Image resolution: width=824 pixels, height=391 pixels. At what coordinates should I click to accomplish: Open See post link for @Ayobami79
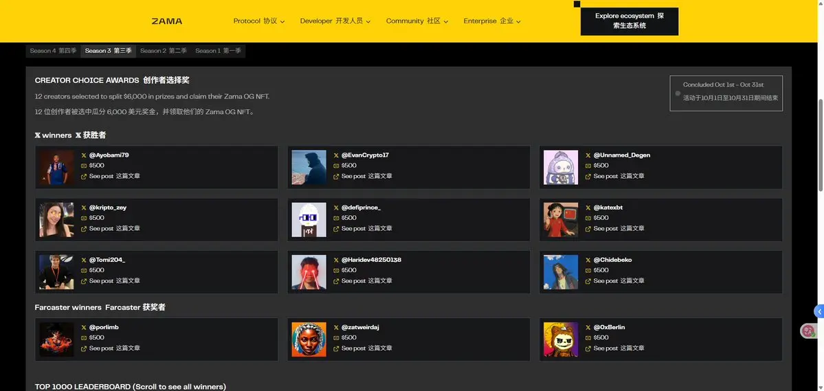pos(115,176)
